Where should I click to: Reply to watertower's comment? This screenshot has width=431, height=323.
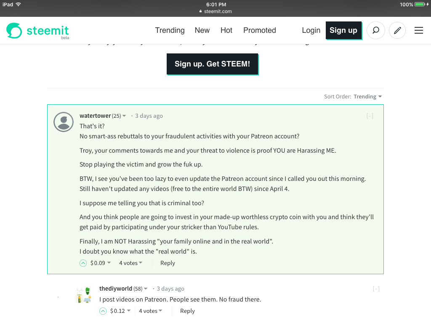(x=168, y=263)
